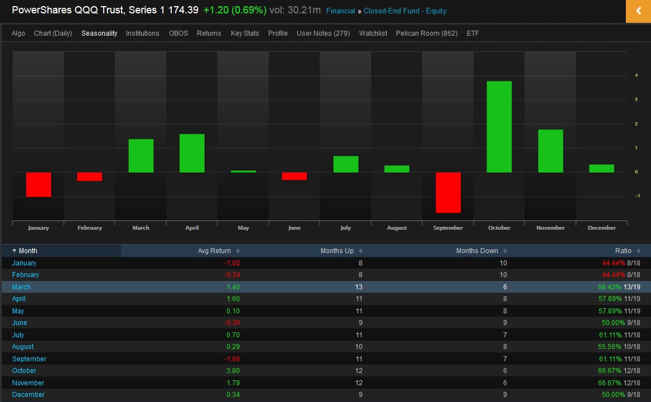The height and width of the screenshot is (402, 651).
Task: Open the Key Stats tab
Action: click(245, 33)
